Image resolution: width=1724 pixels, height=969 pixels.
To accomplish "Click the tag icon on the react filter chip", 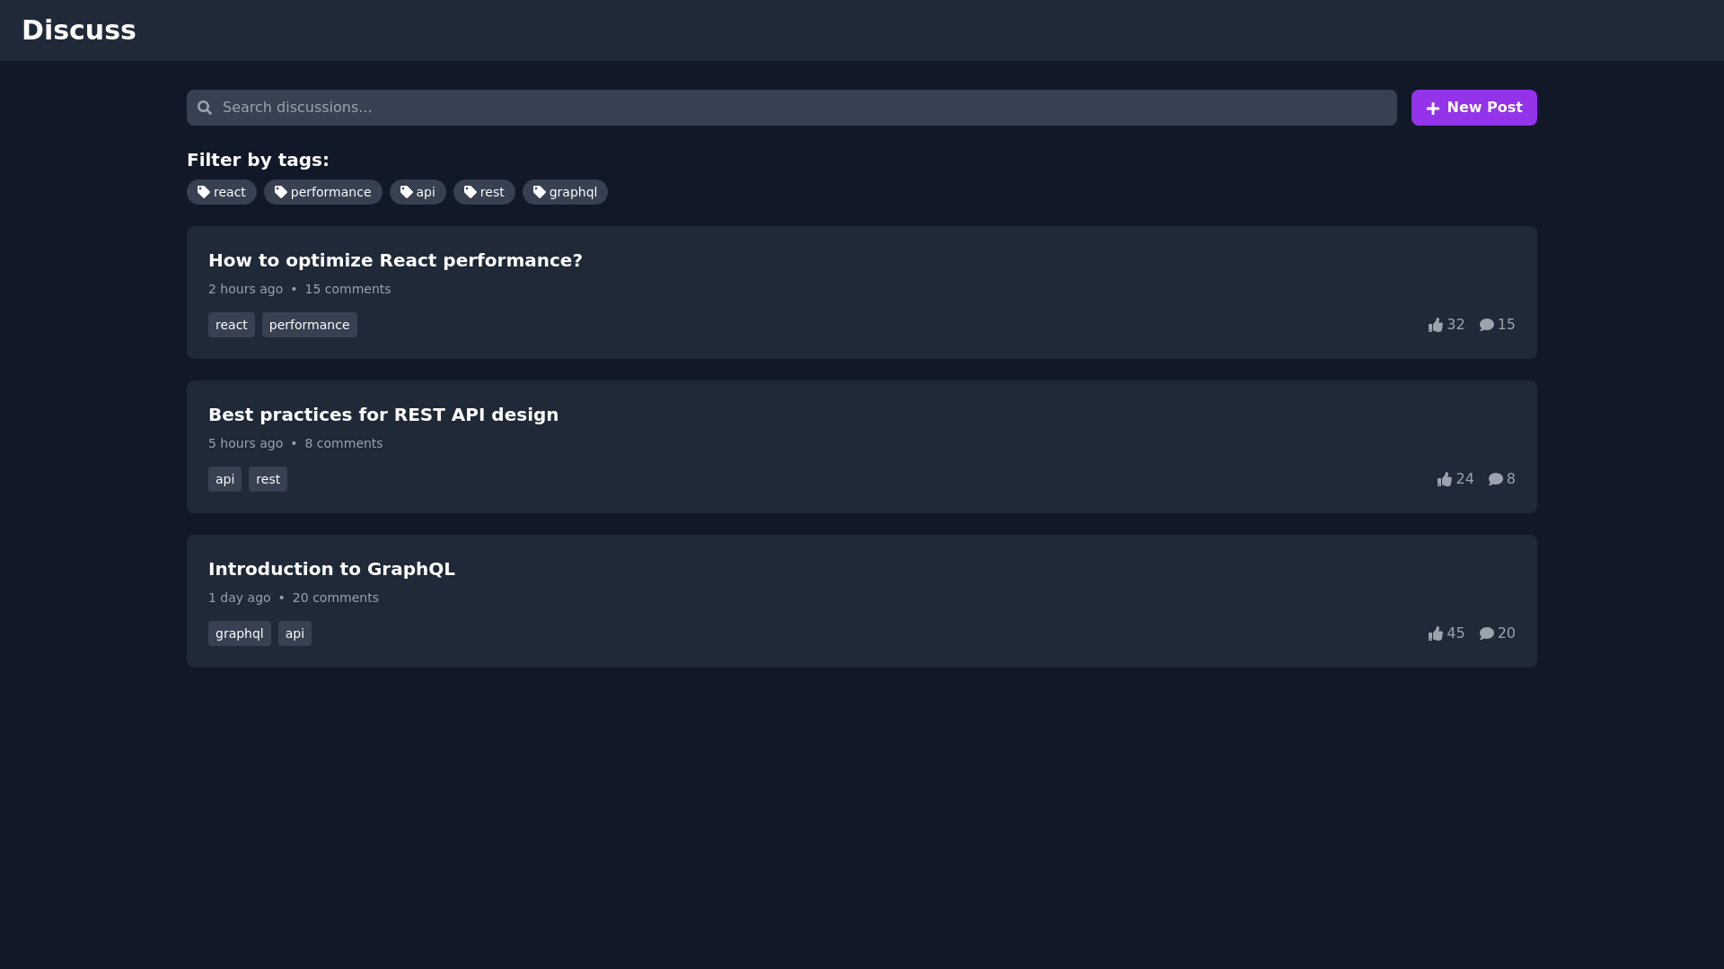I will pyautogui.click(x=206, y=191).
